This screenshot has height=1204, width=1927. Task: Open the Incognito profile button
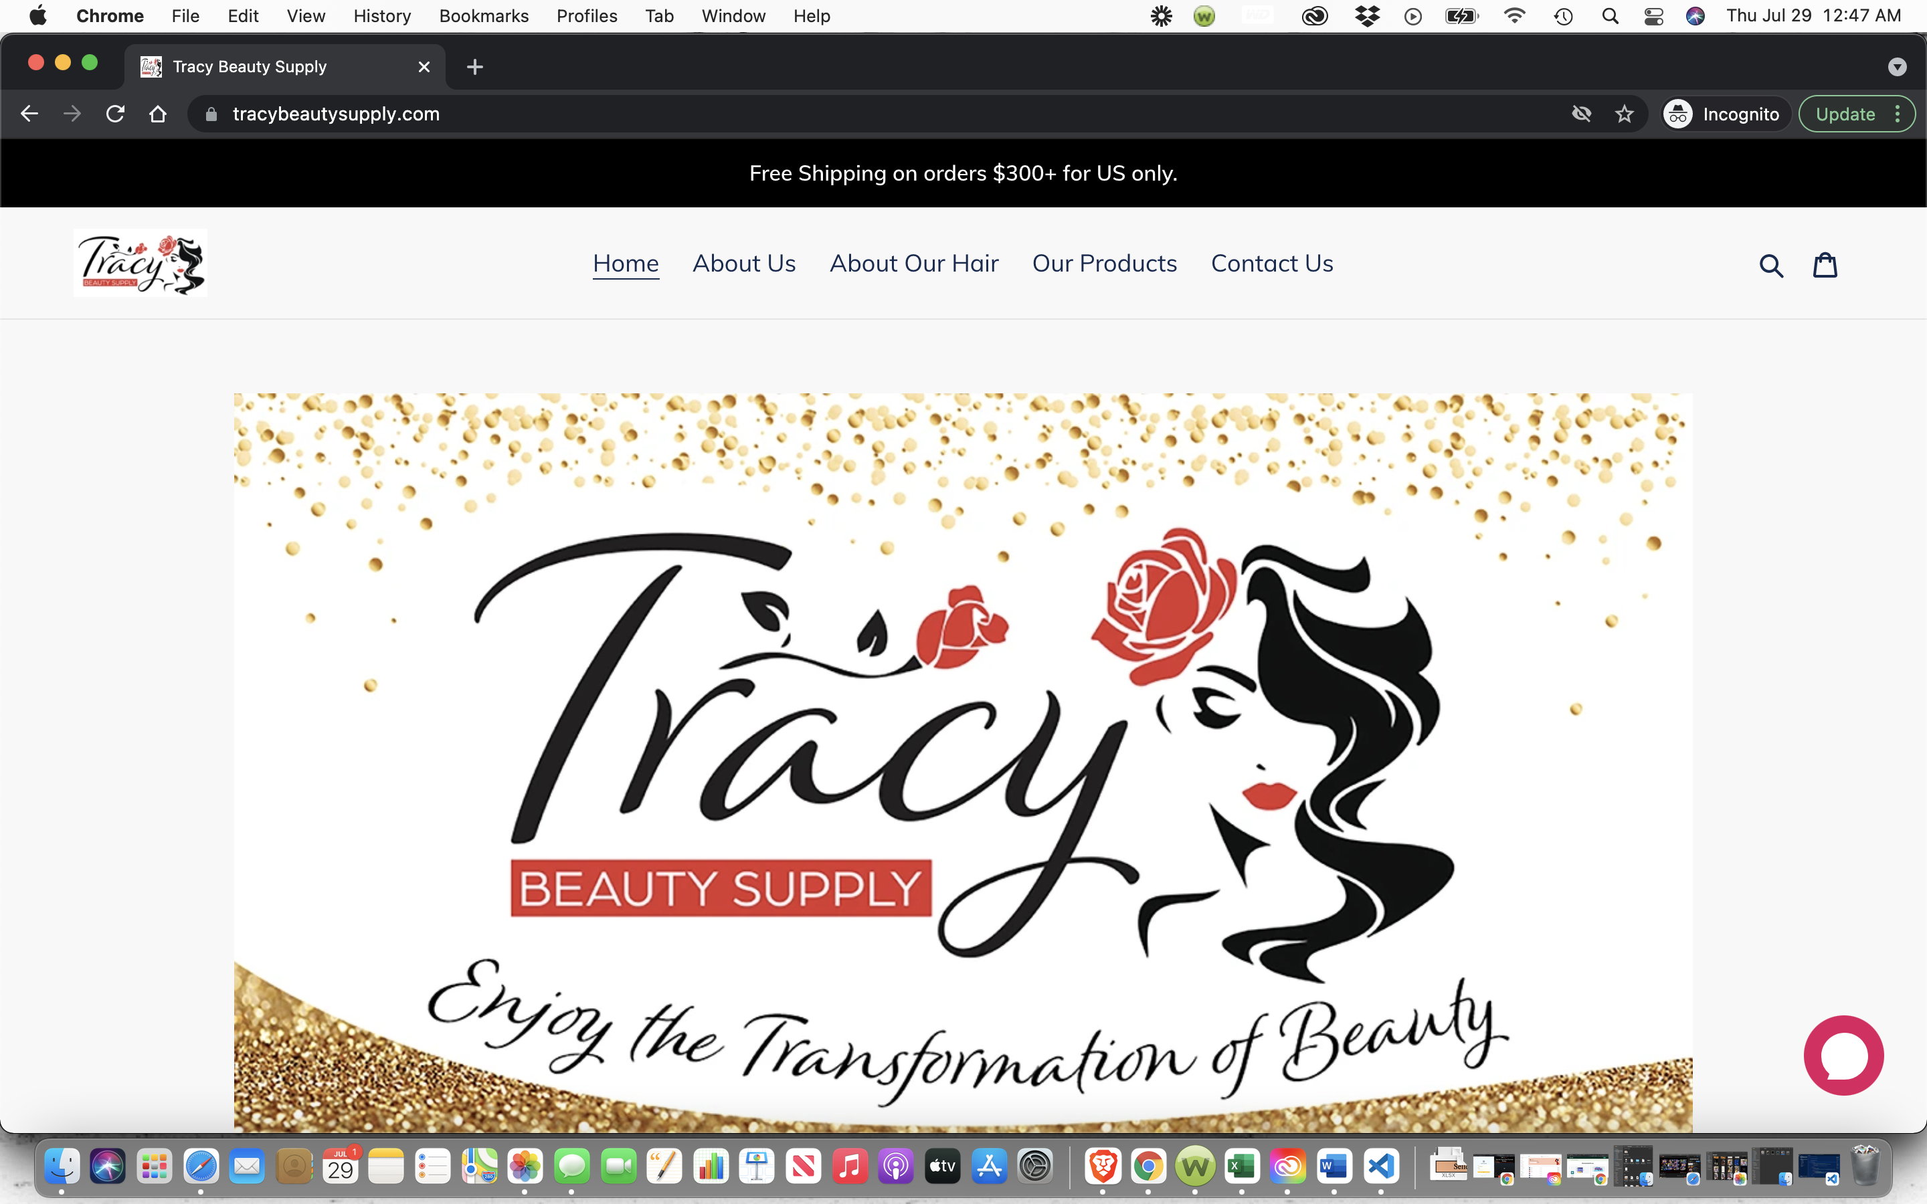(1725, 114)
